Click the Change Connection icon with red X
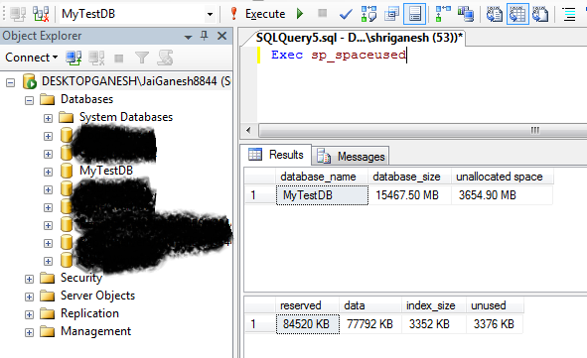This screenshot has height=358, width=587. point(41,14)
